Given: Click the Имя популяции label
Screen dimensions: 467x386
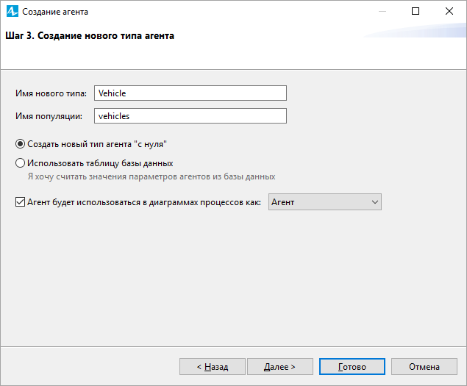Looking at the screenshot, I should click(x=49, y=116).
